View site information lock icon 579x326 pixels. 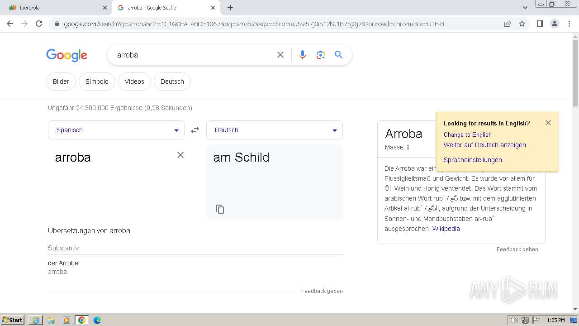point(57,24)
